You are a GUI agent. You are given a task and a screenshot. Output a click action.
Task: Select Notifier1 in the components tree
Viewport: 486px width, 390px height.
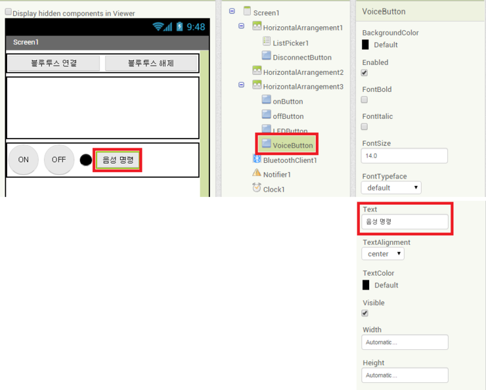[x=277, y=175]
